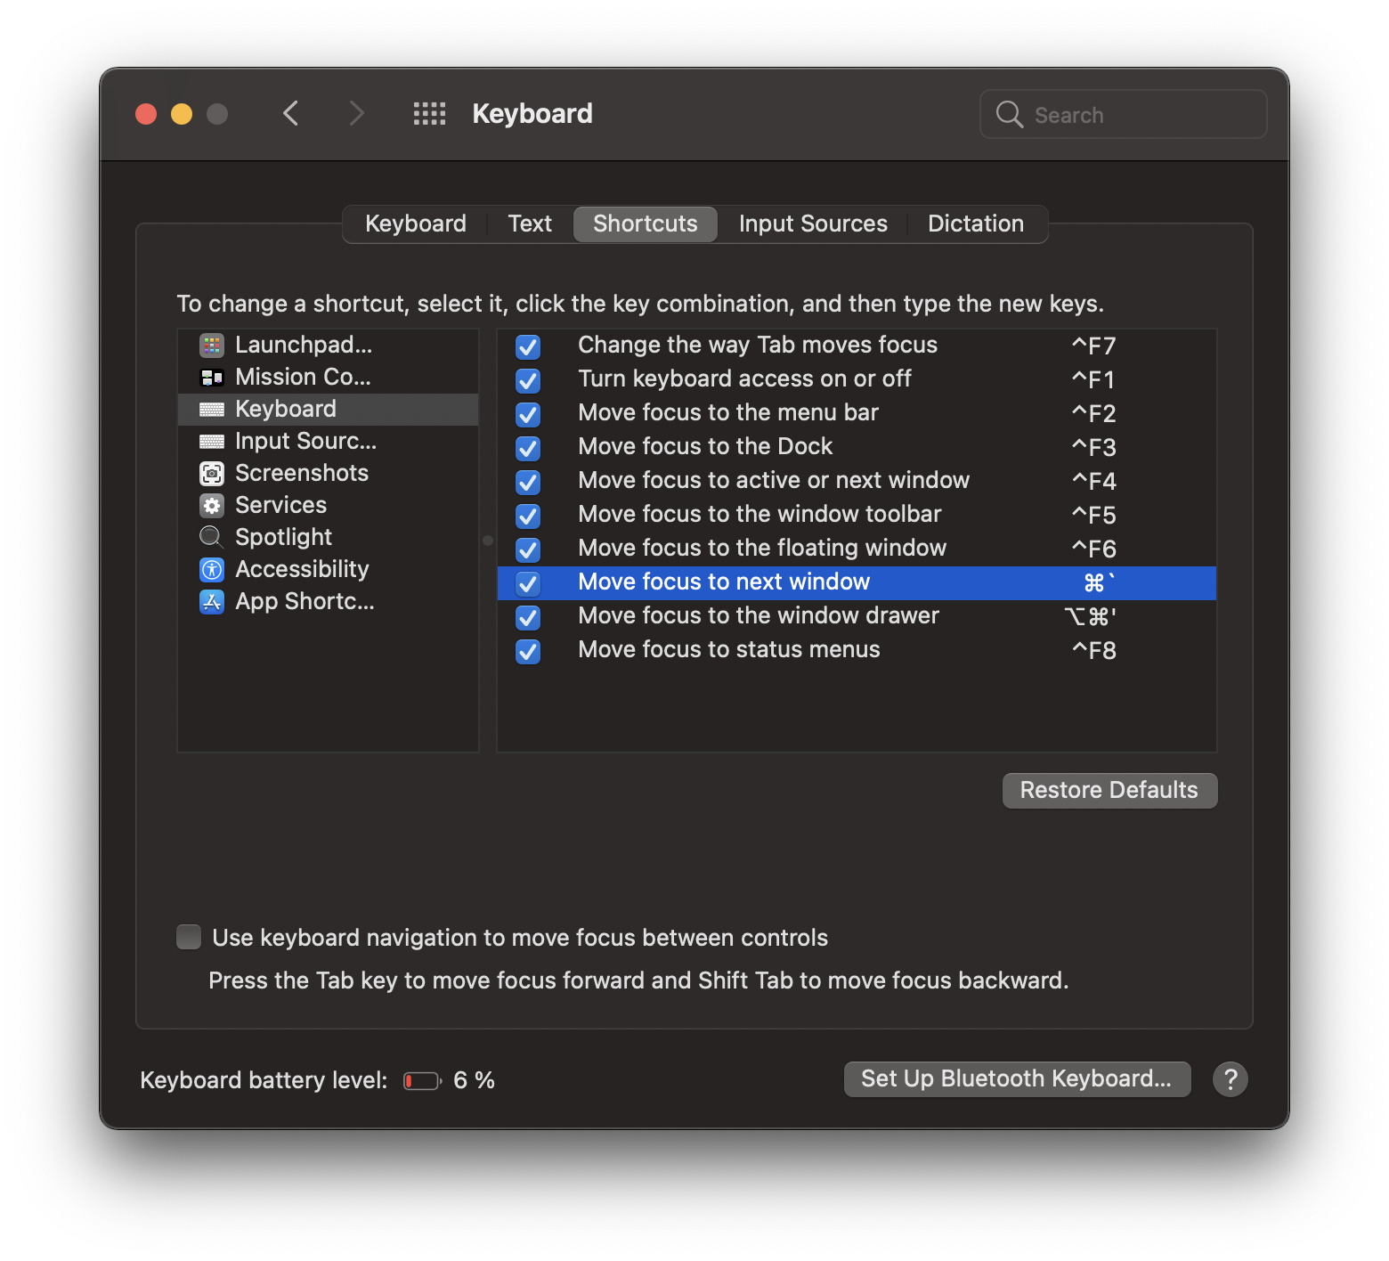Click the red close window button
Screen dimensions: 1389x1261
coord(146,114)
